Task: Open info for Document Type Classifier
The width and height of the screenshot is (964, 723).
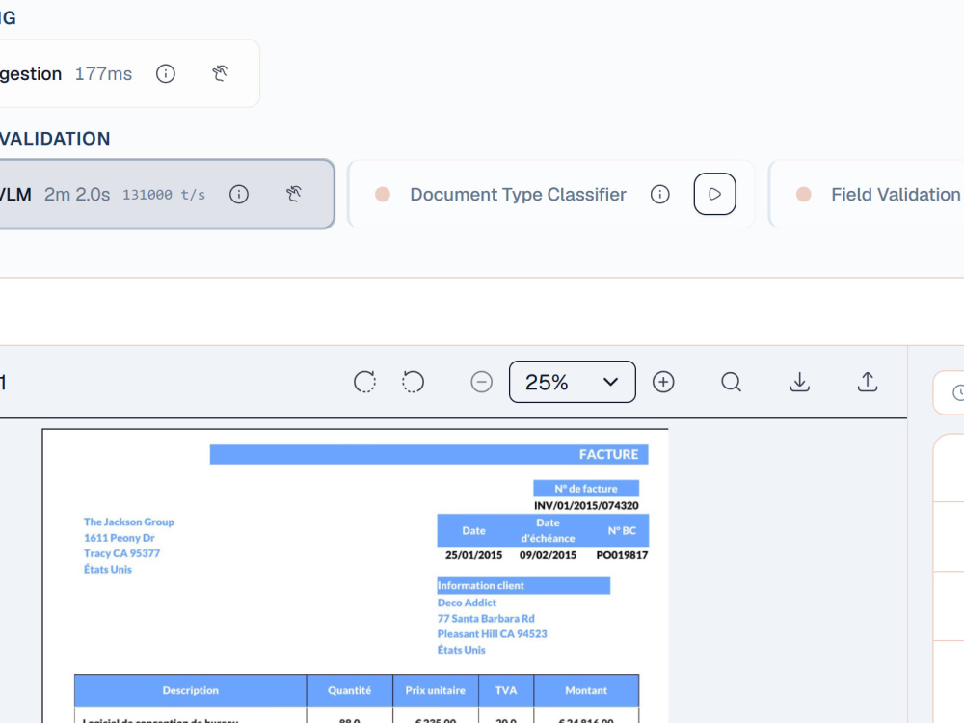Action: 660,195
